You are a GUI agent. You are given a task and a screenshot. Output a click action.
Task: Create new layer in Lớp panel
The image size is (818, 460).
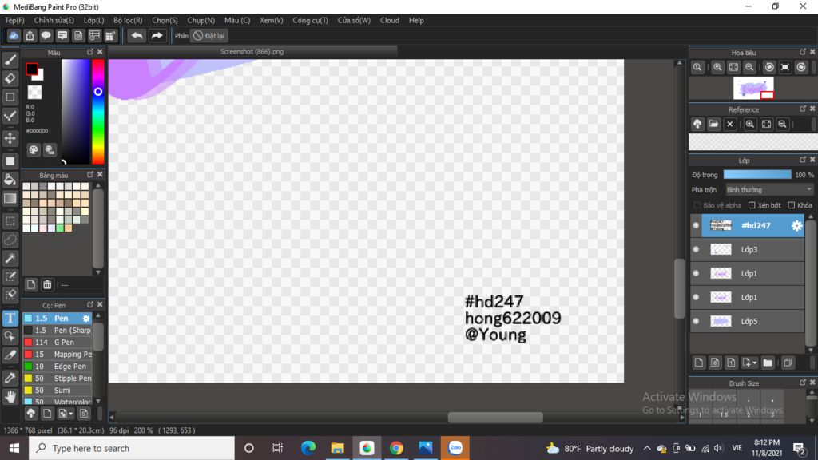699,363
